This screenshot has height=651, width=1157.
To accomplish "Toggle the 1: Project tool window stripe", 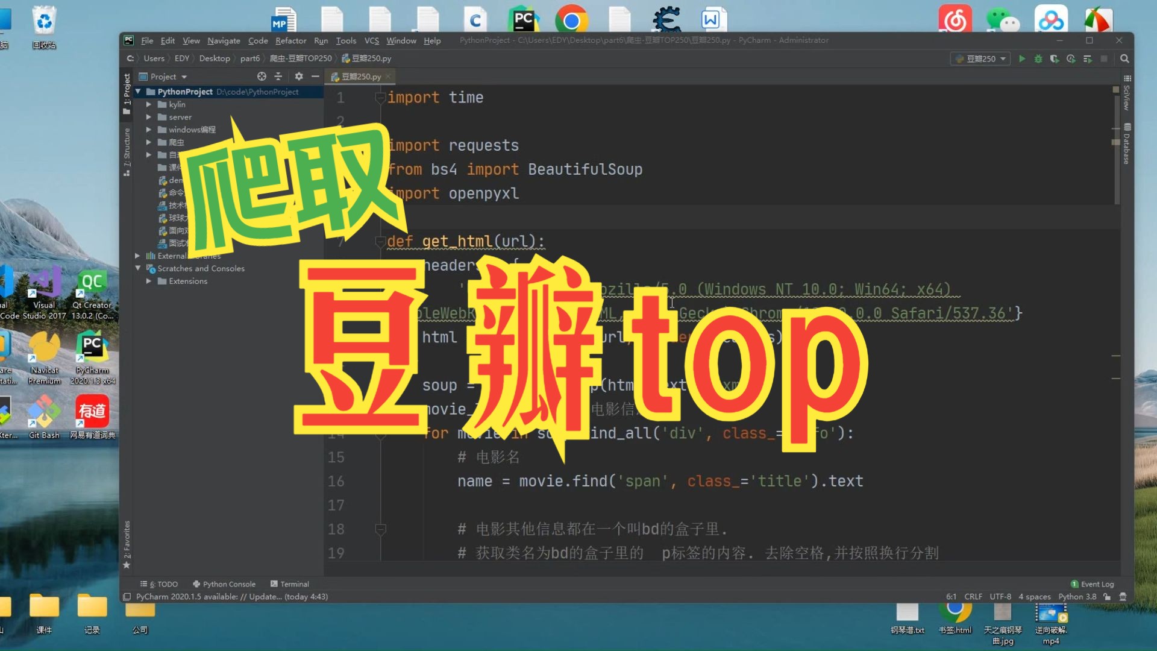I will click(127, 94).
